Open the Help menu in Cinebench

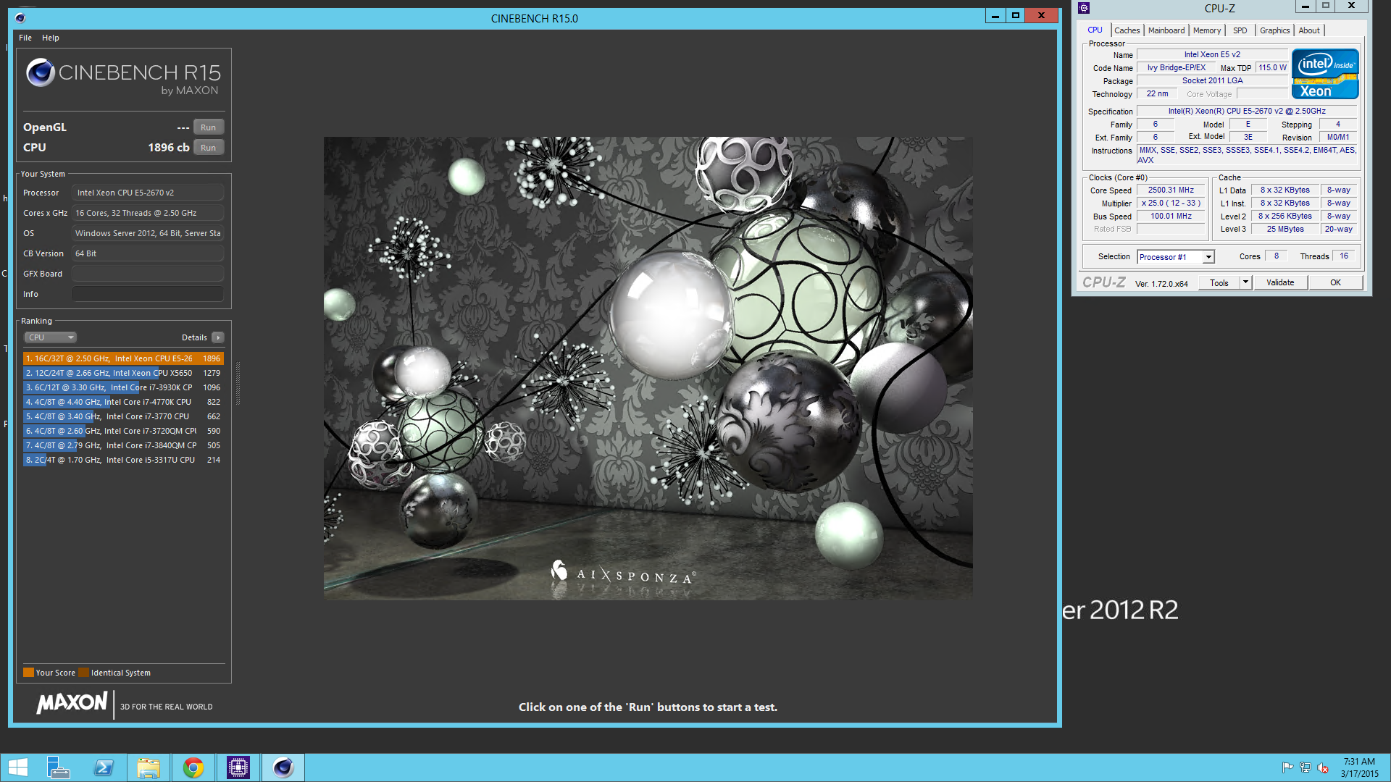pos(50,38)
